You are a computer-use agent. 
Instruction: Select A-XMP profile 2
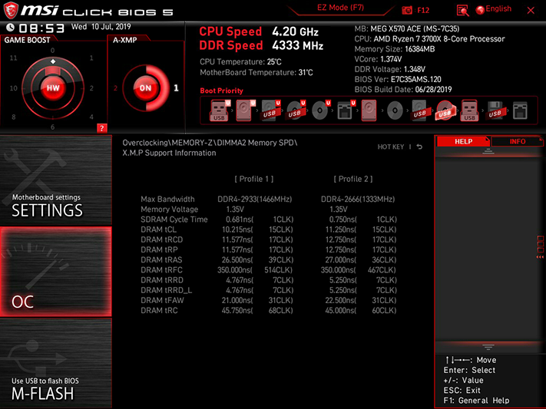coord(115,88)
